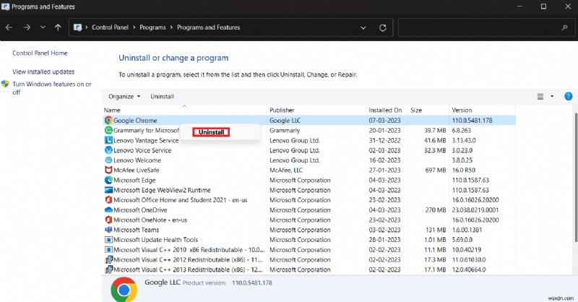Click the Visual C++ 2012 icon
578x302 pixels.
tap(108, 259)
